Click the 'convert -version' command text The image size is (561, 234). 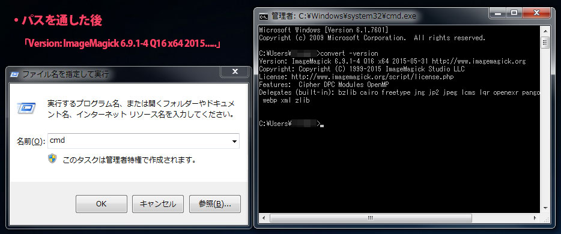(x=349, y=53)
